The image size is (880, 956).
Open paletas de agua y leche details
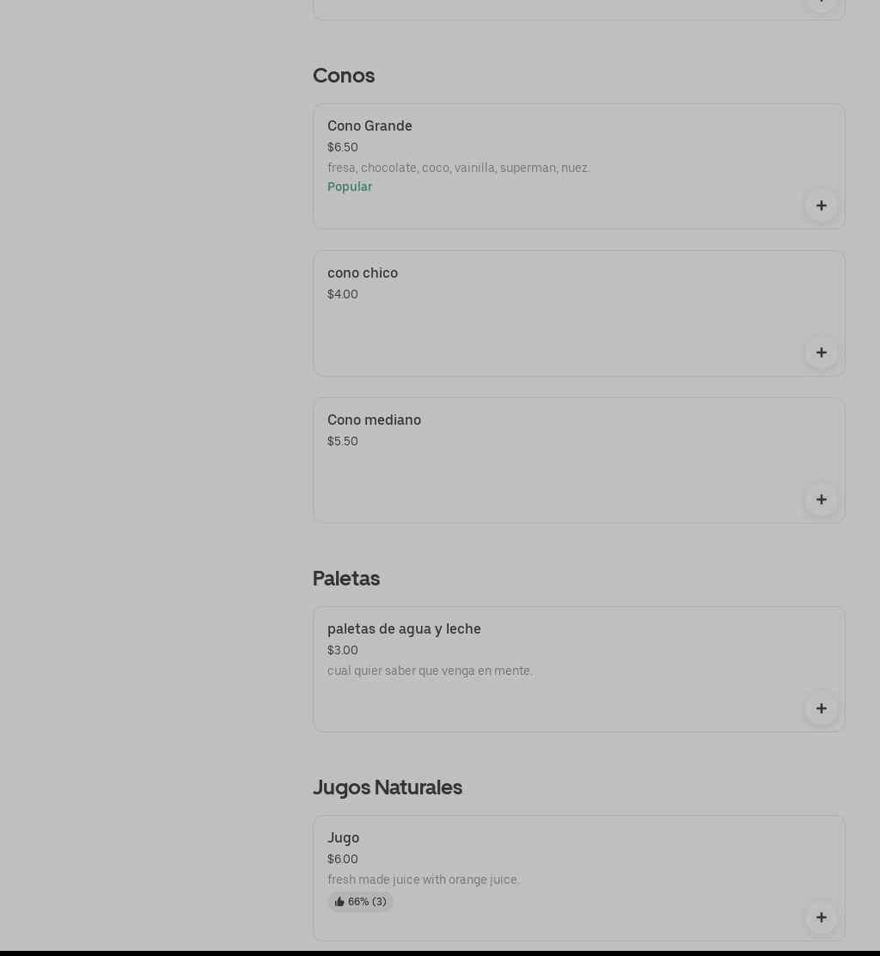[x=404, y=629]
